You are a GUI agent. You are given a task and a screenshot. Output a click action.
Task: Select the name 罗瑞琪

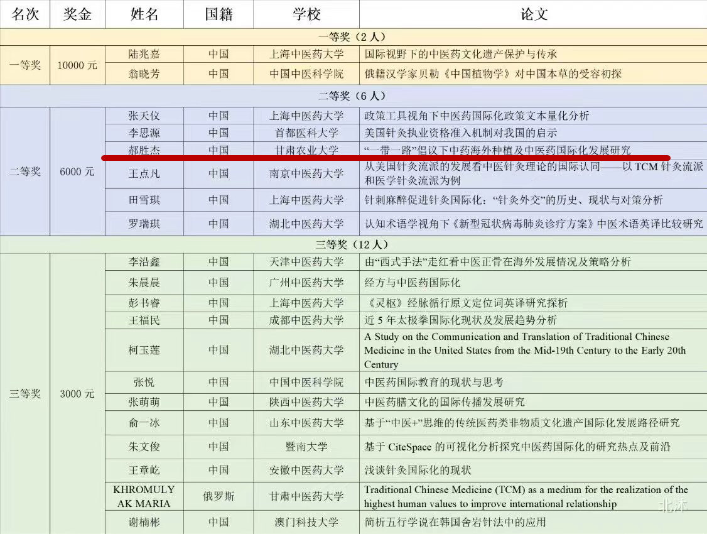pyautogui.click(x=144, y=224)
